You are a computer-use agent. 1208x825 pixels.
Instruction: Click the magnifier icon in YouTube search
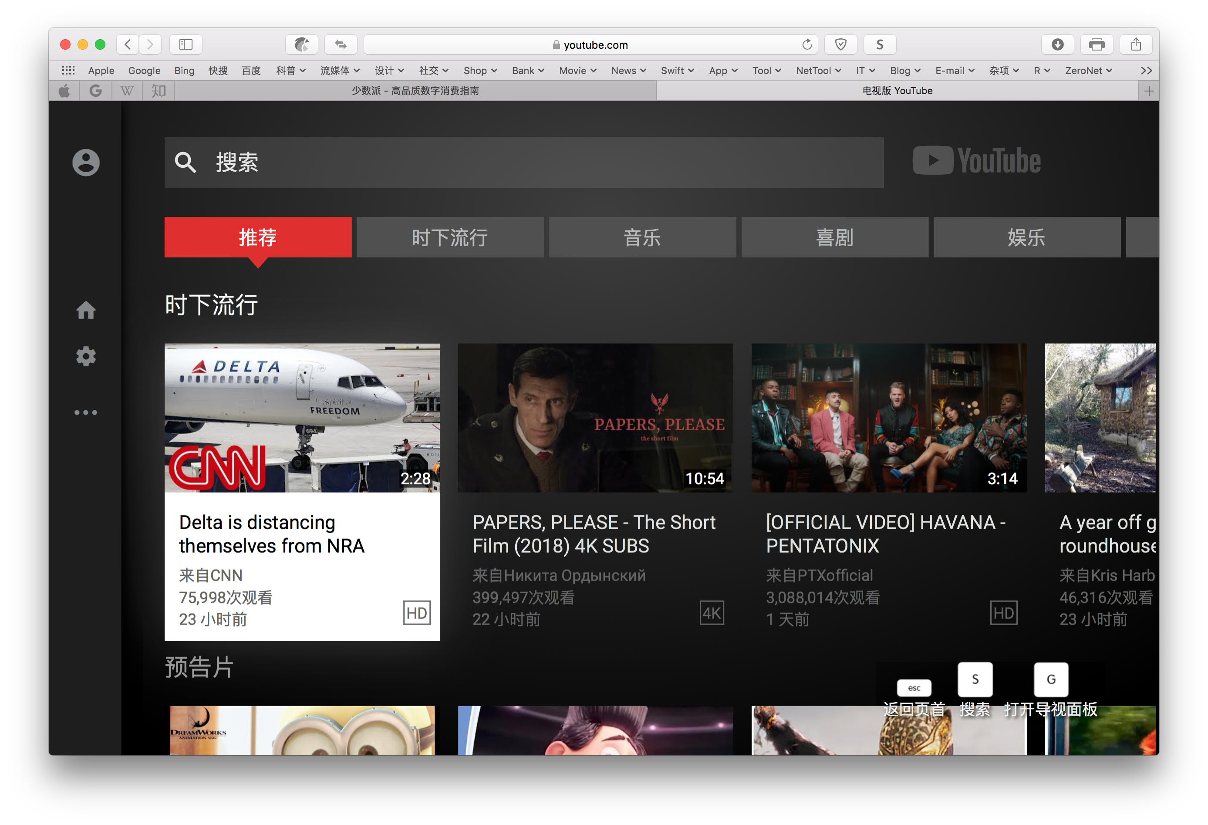click(185, 162)
